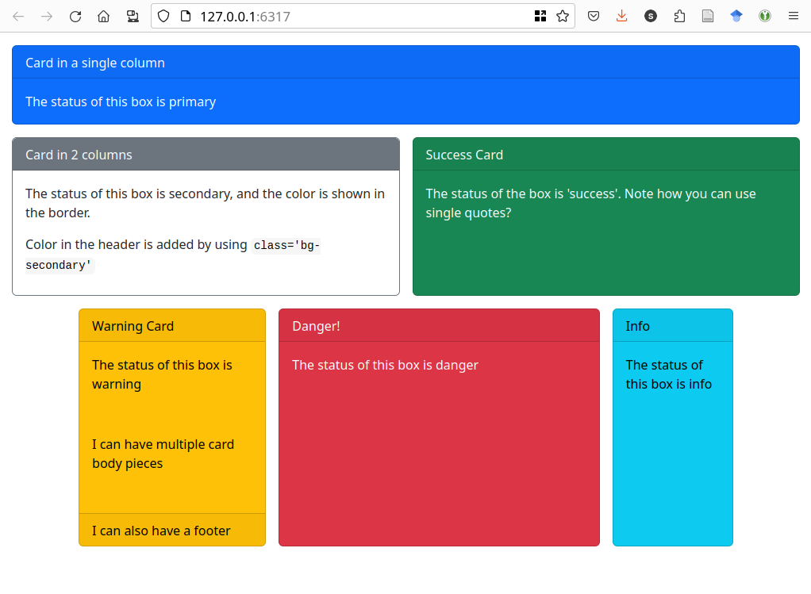Viewport: 811px width, 594px height.
Task: Save page to Pocket icon
Action: point(594,17)
